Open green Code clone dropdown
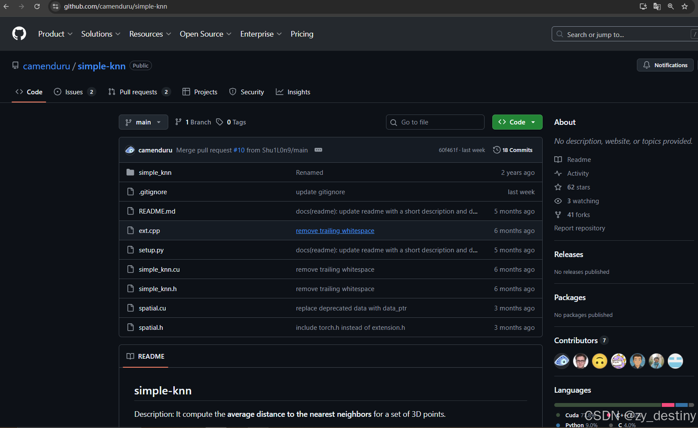This screenshot has height=428, width=698. 517,122
